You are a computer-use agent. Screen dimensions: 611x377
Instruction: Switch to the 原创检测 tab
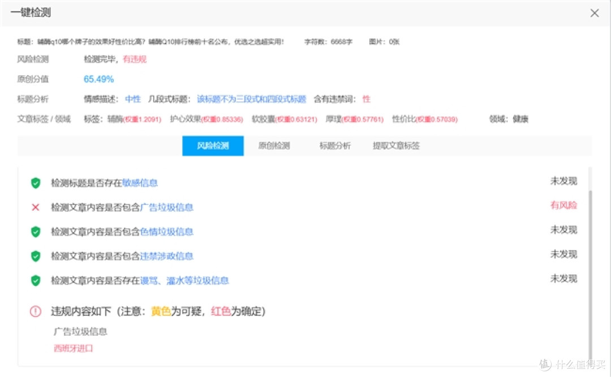click(274, 146)
